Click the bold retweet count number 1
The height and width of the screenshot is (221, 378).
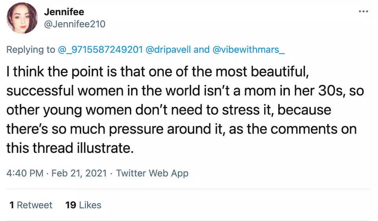click(12, 205)
